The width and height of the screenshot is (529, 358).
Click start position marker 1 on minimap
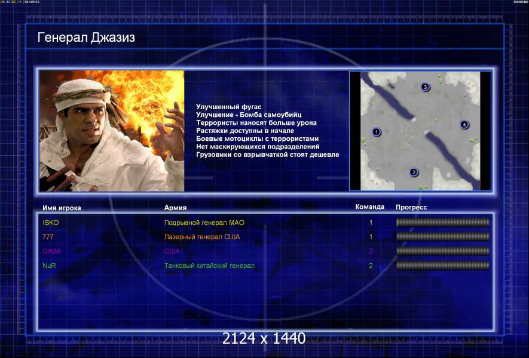tap(376, 132)
